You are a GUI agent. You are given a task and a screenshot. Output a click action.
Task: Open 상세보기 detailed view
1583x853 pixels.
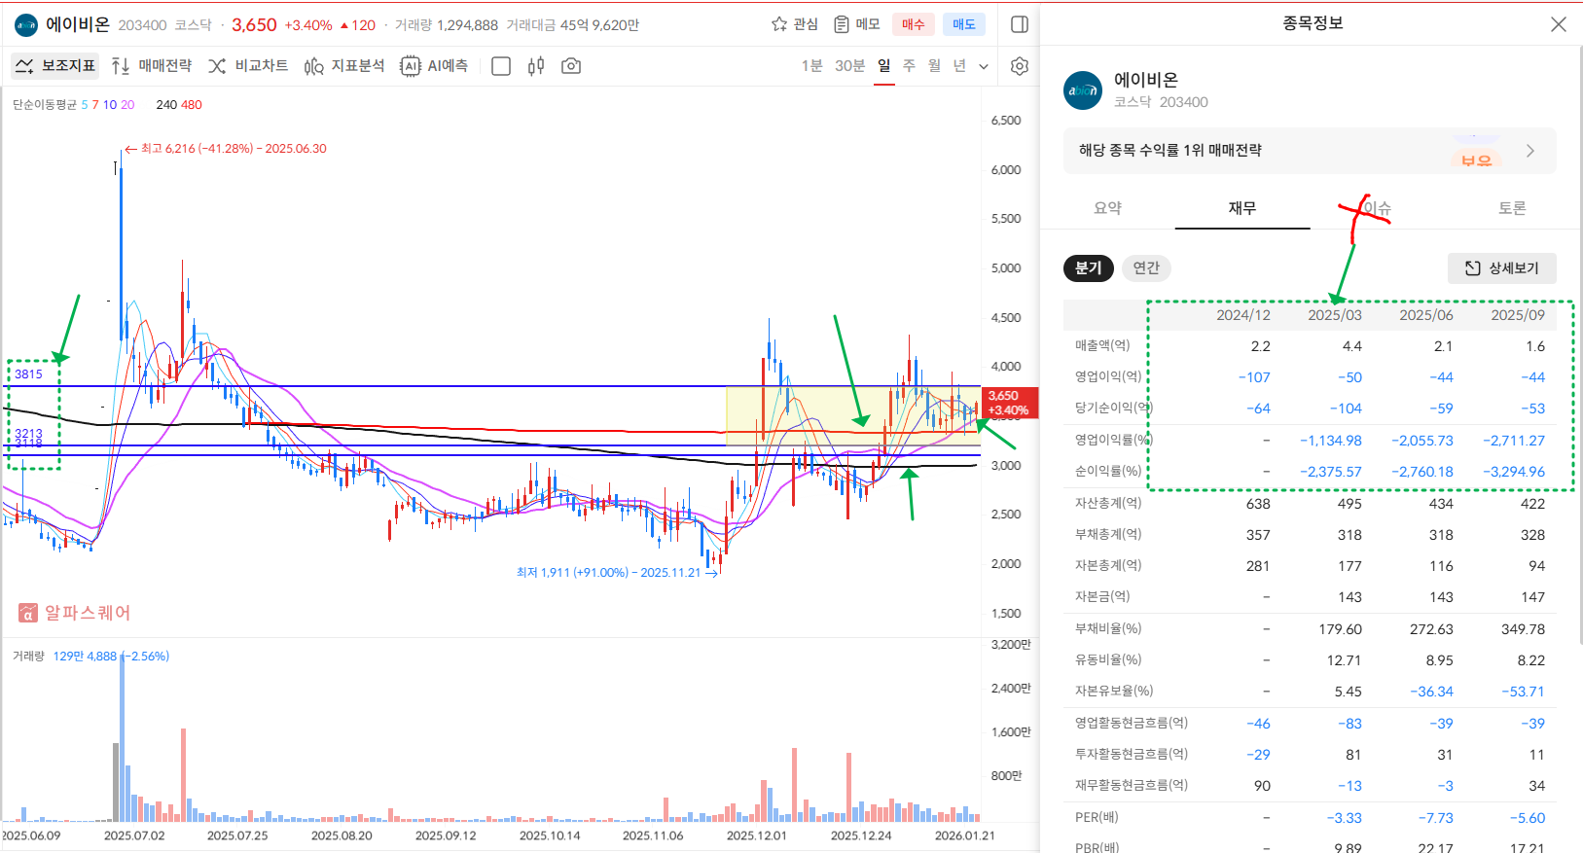tap(1502, 268)
